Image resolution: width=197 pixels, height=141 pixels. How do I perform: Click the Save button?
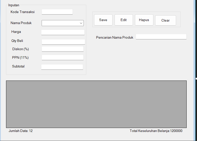coord(103,20)
